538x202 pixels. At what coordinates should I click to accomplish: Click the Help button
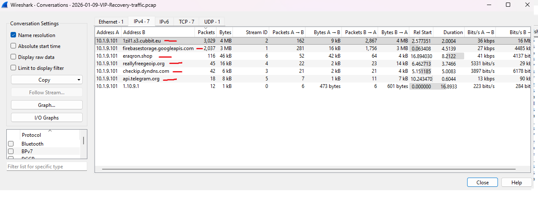516,183
